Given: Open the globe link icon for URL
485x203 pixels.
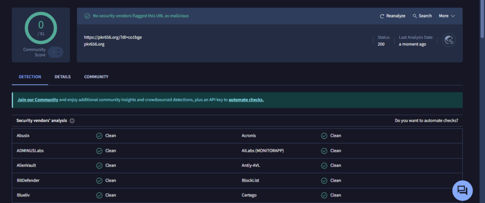Looking at the screenshot, I should (449, 40).
